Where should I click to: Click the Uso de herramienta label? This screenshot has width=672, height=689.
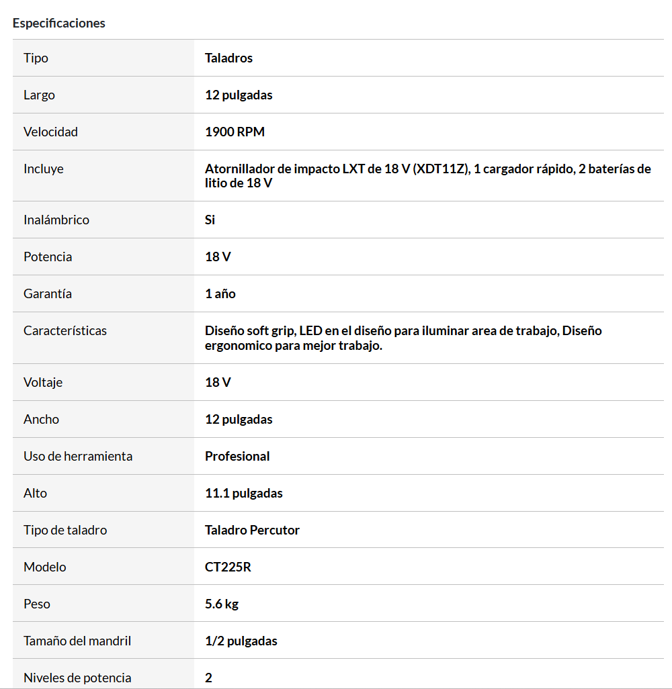click(x=78, y=456)
